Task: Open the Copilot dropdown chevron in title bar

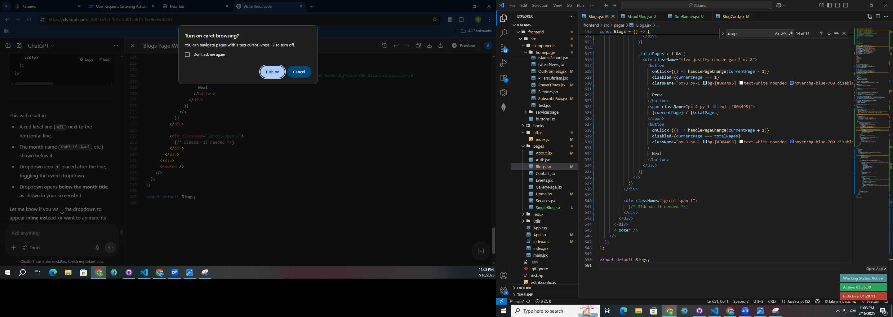Action: coord(784,6)
